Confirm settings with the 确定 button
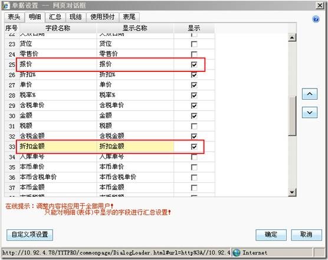Image resolution: width=328 pixels, height=260 pixels. 271,235
